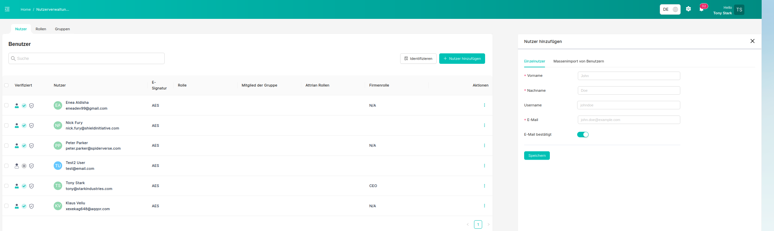Click person icon in Nick Fury row
The width and height of the screenshot is (774, 231).
point(17,126)
